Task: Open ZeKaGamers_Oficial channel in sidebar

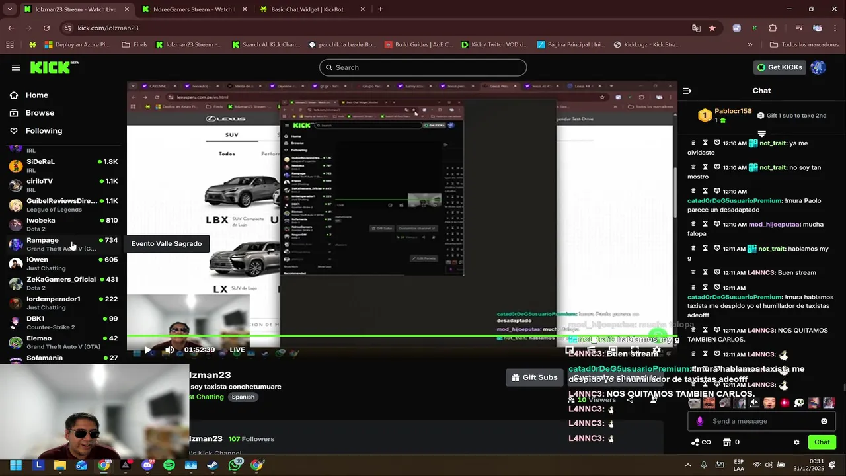Action: [x=63, y=284]
